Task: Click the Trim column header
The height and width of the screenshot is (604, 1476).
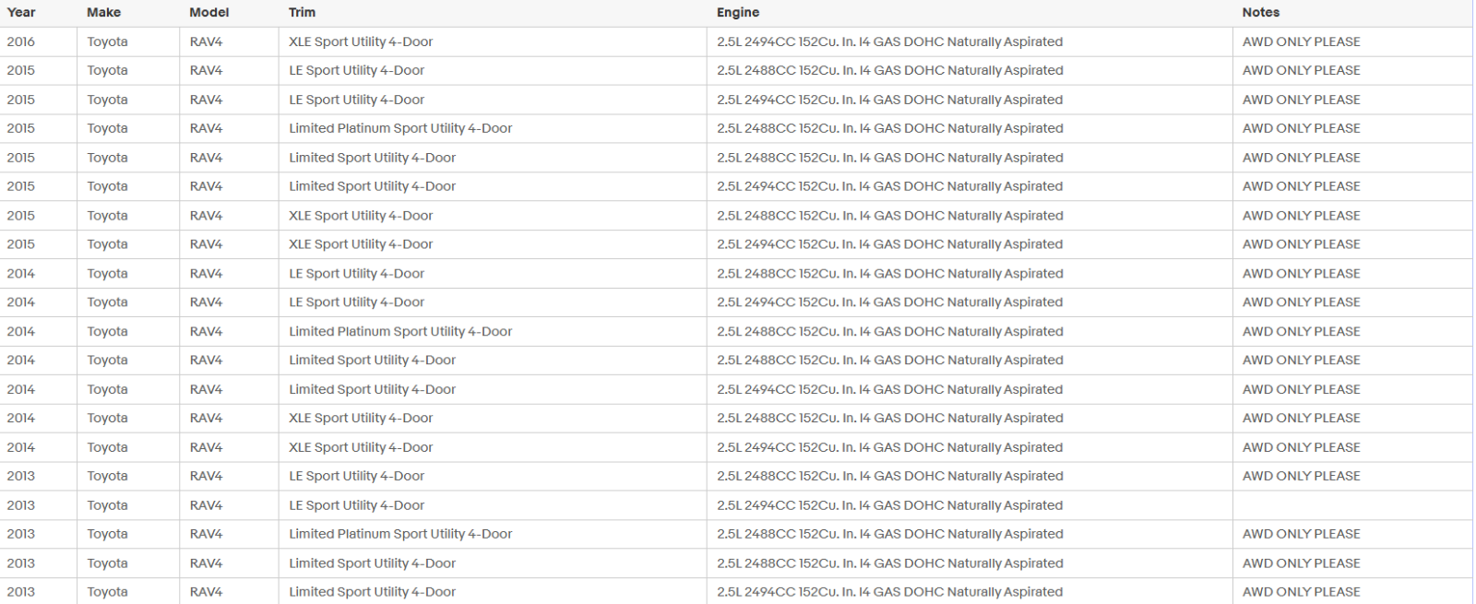Action: pos(302,13)
